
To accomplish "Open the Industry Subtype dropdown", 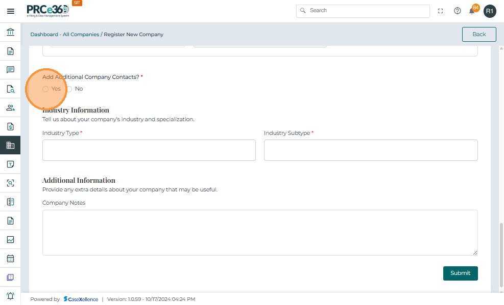I will coord(371,150).
